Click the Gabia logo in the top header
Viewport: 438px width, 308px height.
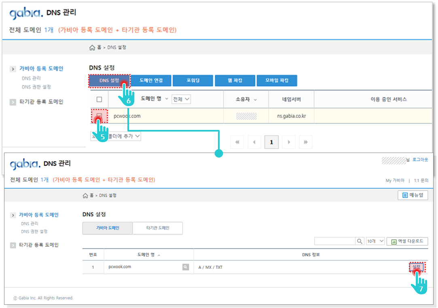tap(25, 14)
